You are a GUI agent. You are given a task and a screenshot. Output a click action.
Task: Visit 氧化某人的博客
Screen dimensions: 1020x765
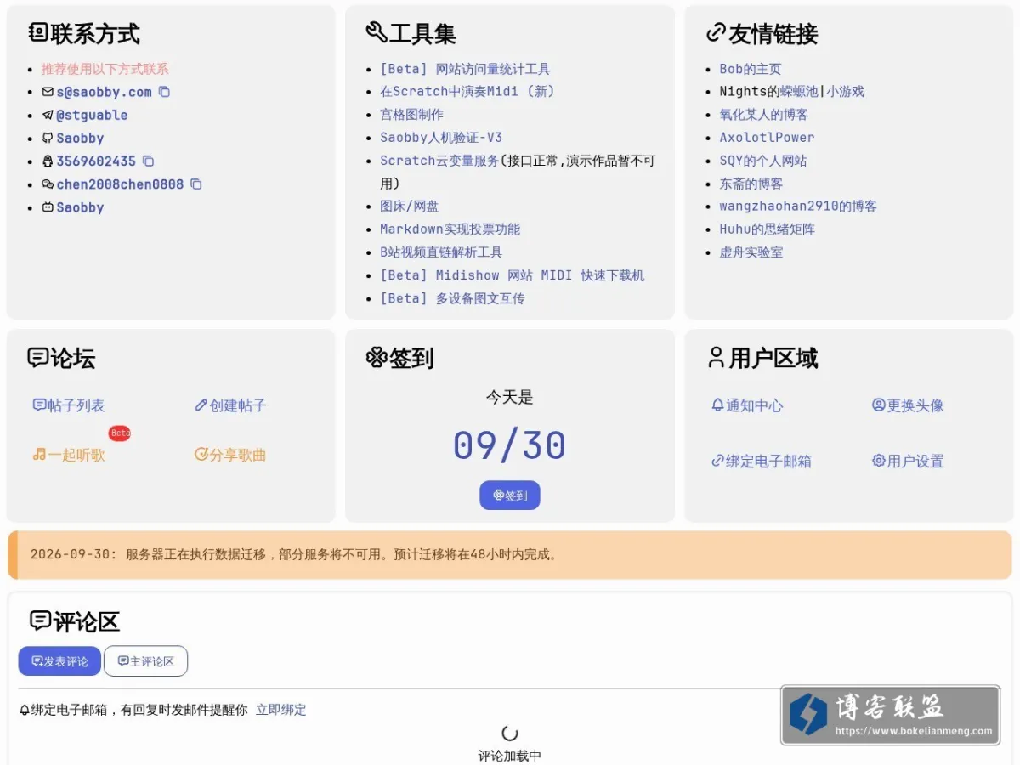[764, 115]
